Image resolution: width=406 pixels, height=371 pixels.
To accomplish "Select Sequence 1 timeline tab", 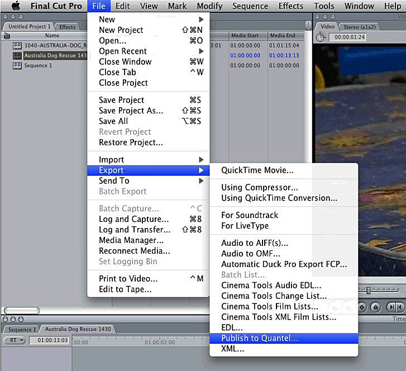I will [x=22, y=330].
